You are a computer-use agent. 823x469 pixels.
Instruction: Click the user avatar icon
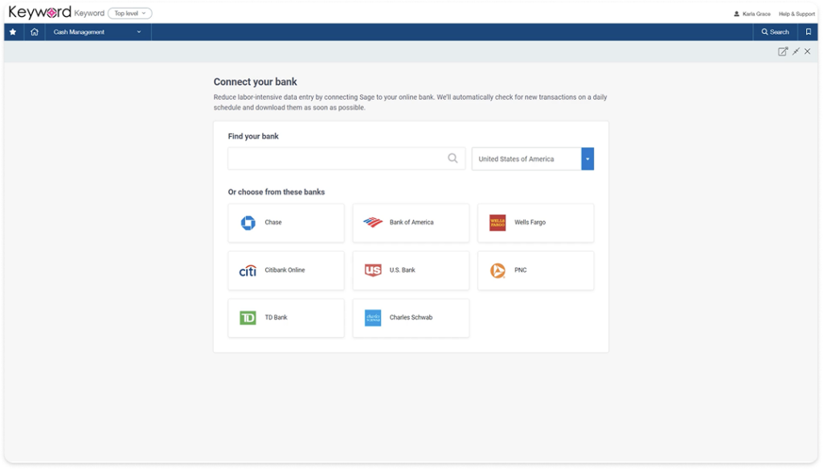click(736, 14)
